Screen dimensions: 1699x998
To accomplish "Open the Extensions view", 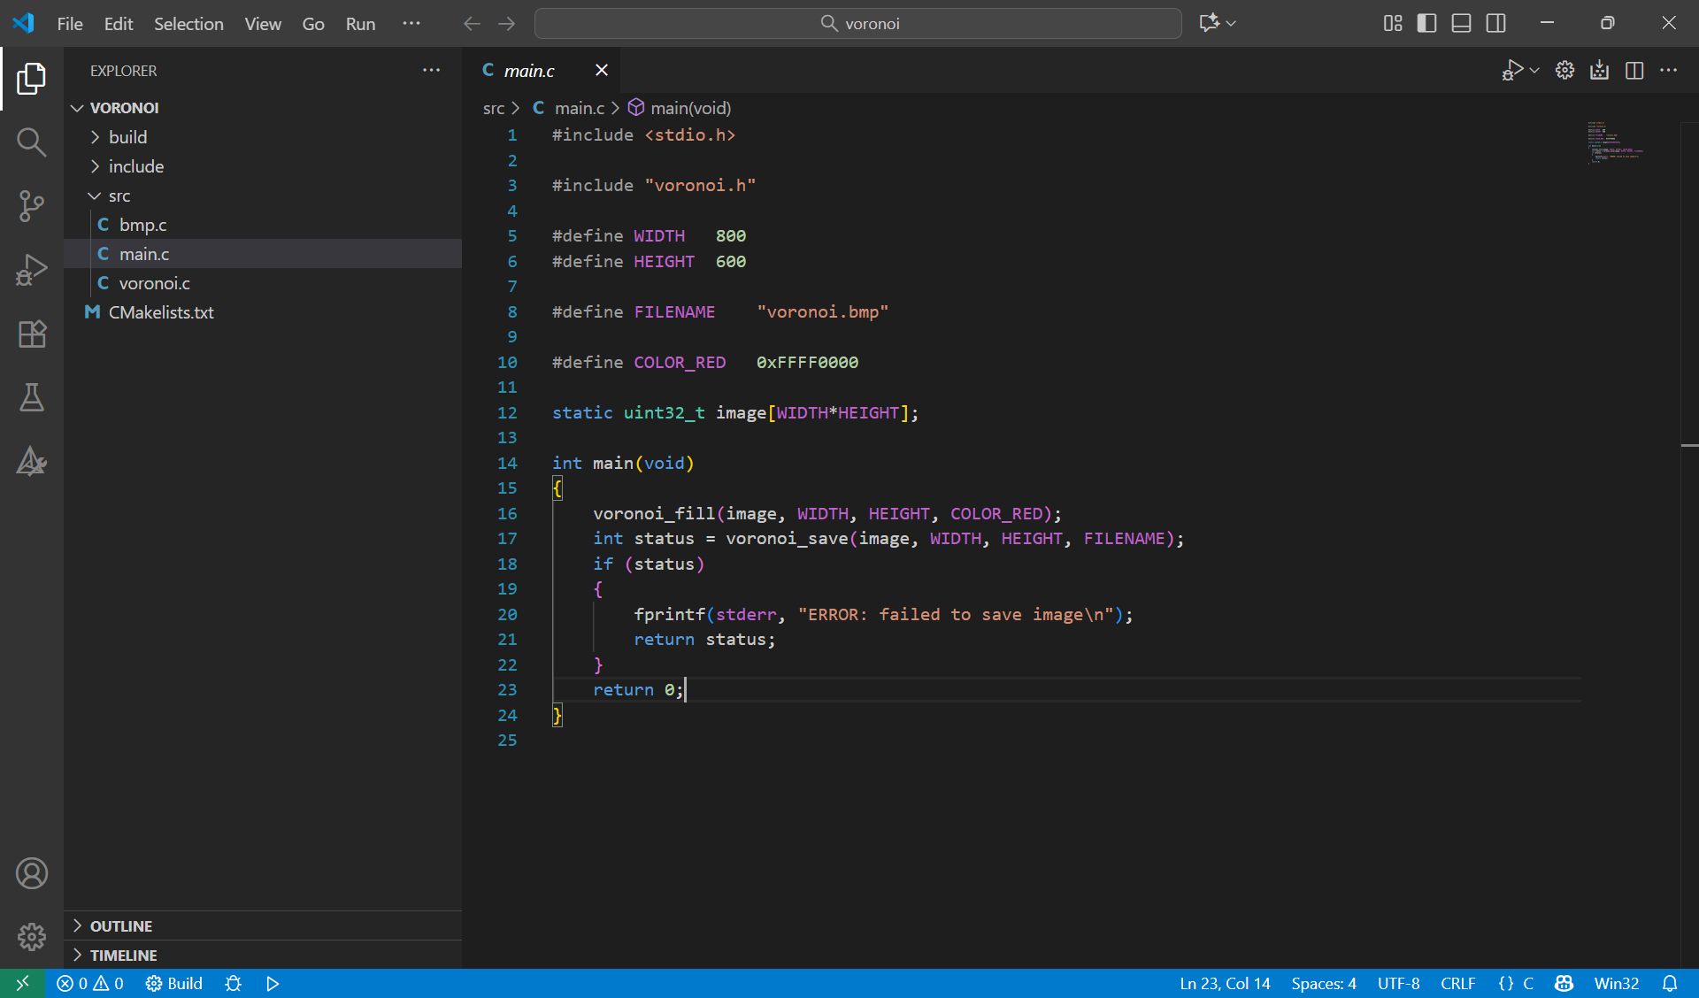I will [x=32, y=334].
